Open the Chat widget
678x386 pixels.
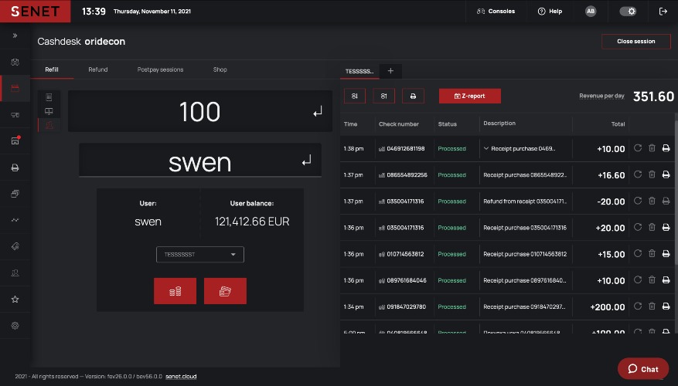pos(643,369)
